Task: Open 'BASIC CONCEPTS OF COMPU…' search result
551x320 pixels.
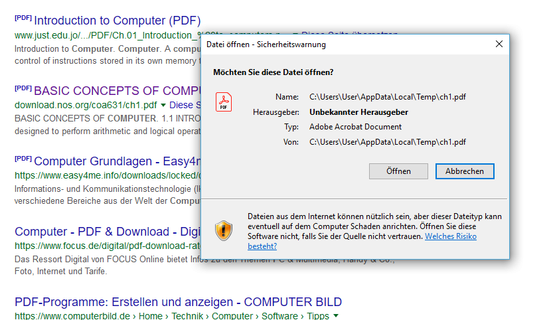Action: [118, 91]
